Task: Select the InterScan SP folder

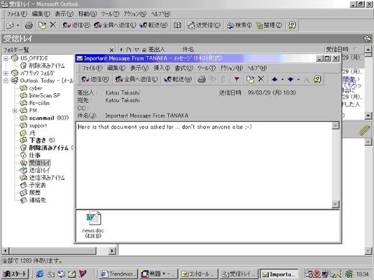Action: [x=44, y=95]
